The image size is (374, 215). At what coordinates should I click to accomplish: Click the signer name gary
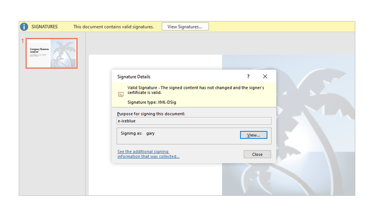(151, 133)
